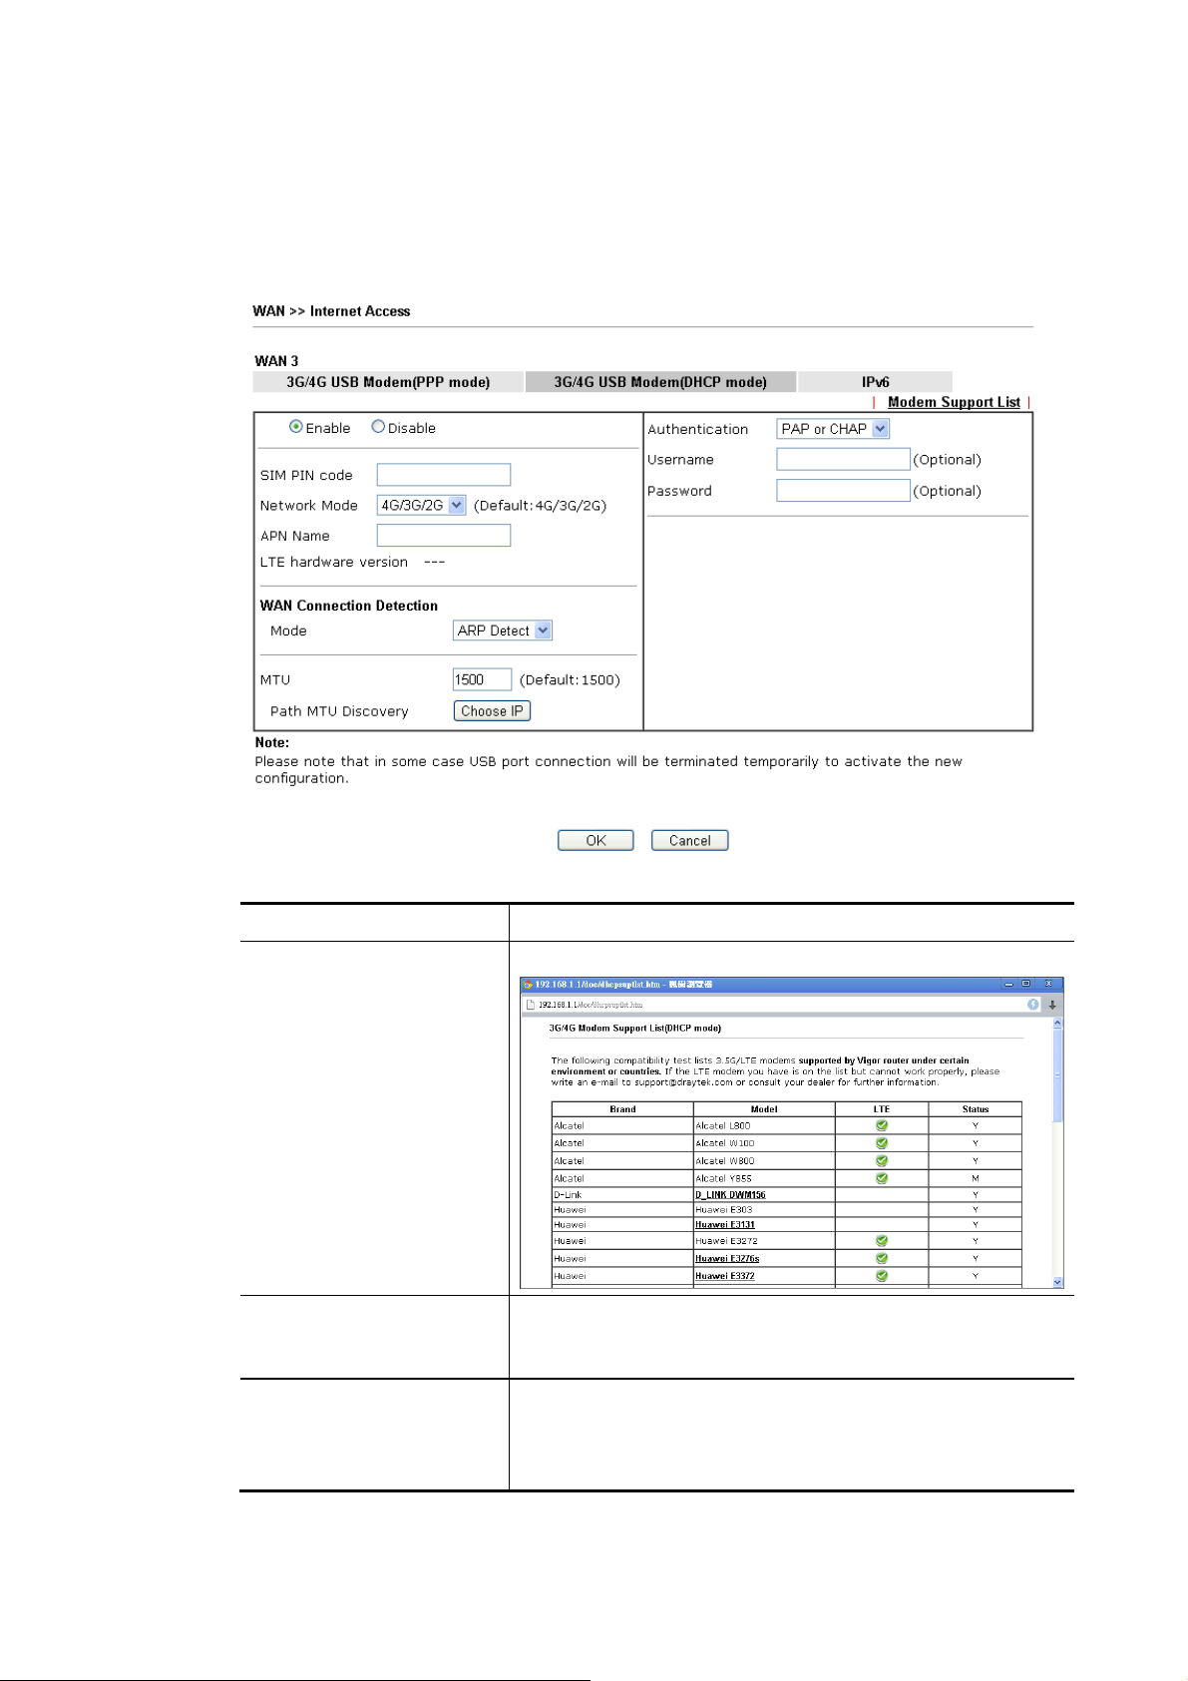Screen dimensions: 1188x1681
Task: Switch to the IPv6 tab
Action: [875, 382]
